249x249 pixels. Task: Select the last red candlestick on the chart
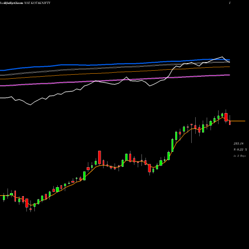(x=230, y=123)
